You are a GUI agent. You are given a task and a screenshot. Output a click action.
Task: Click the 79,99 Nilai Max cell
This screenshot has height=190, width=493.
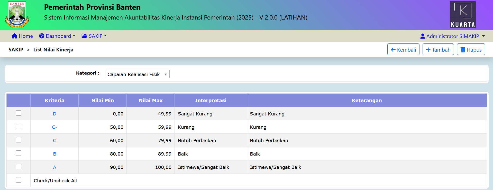point(151,140)
